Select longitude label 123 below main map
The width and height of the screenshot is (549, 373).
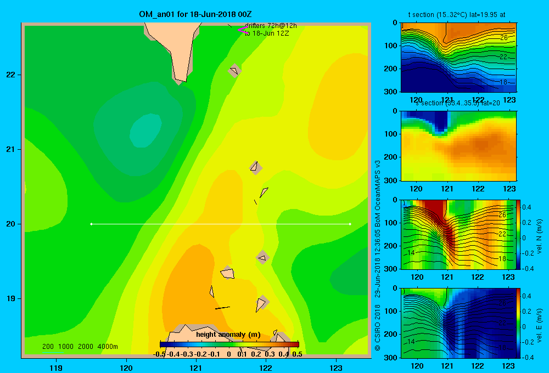click(x=336, y=368)
